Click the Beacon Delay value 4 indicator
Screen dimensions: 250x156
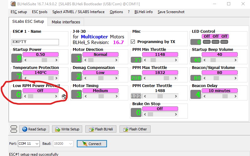196,94
